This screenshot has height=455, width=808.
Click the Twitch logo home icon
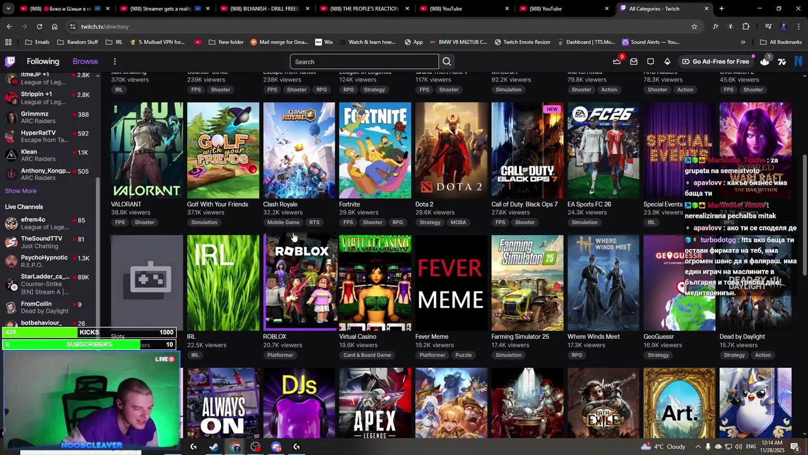pos(10,61)
